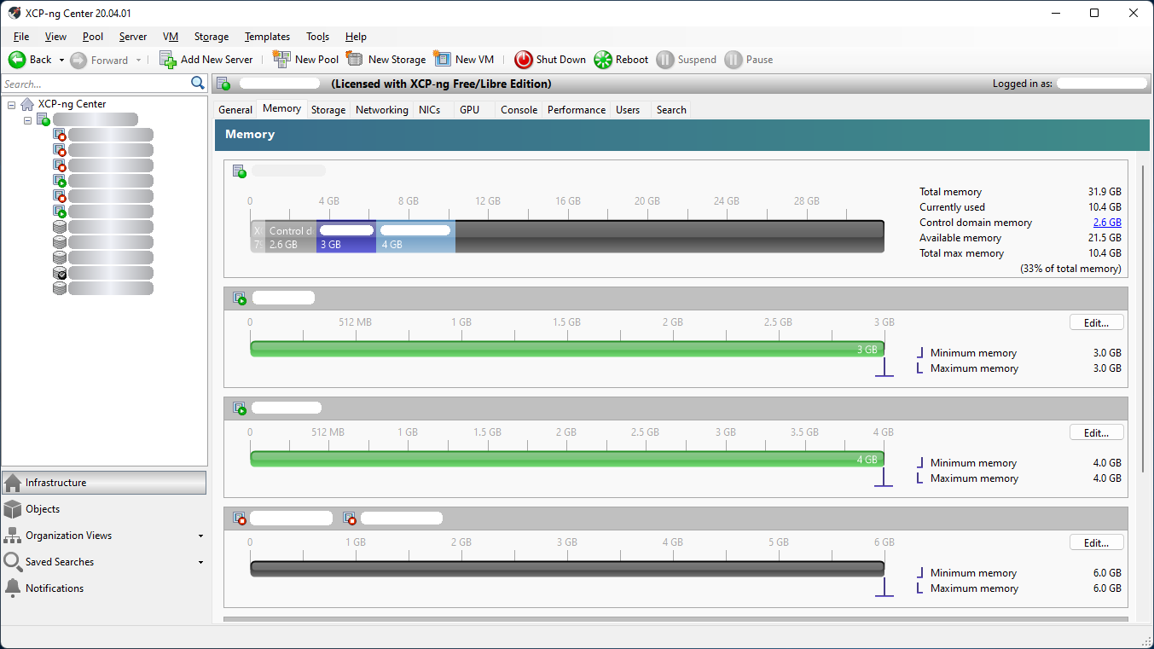
Task: Click the New VM toolbar icon
Action: (442, 59)
